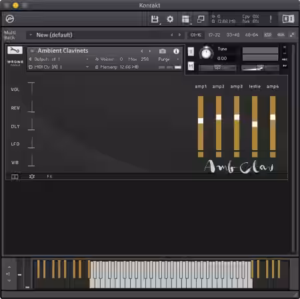Open the Multi Rack preset dropdown arrow
The width and height of the screenshot is (300, 299).
31,35
